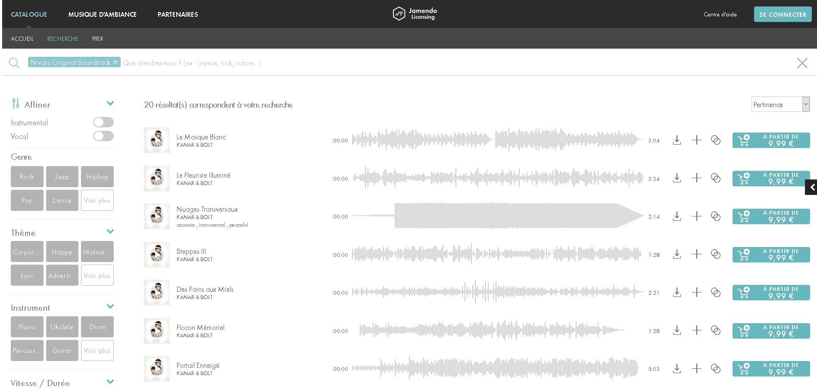Screen dimensions: 817x392
Task: Open KANAR & BOLT artist under Flocon Mémoriel
Action: point(194,336)
